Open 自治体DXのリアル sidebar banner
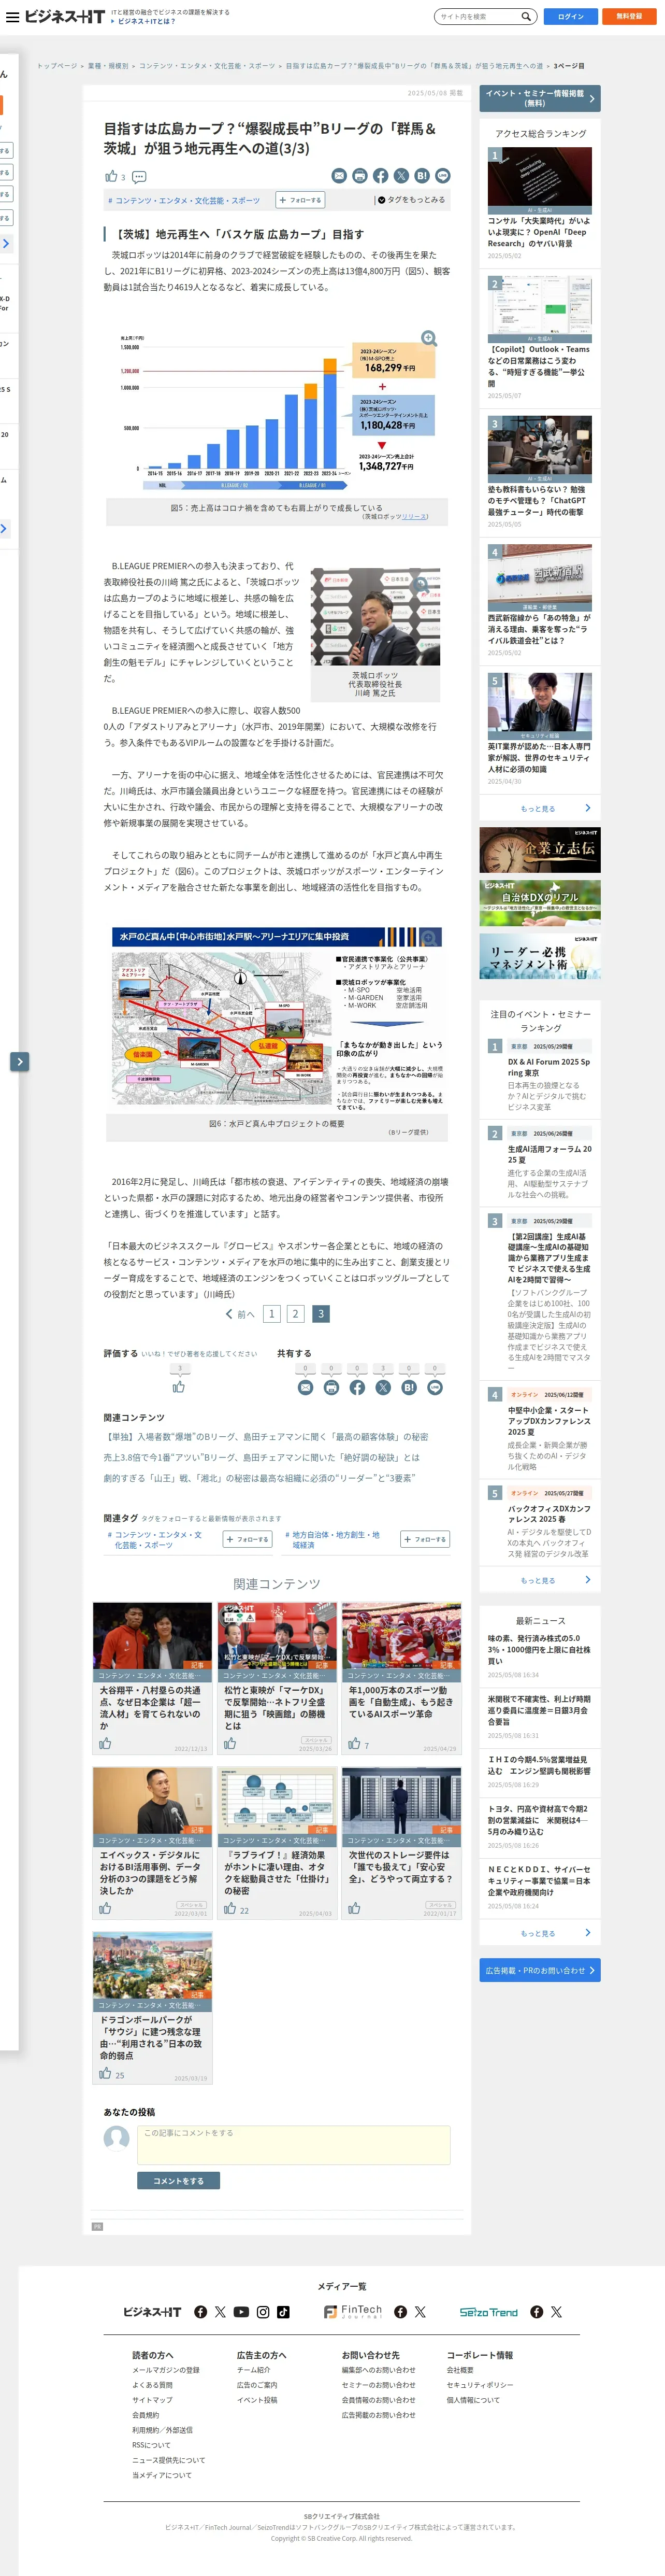This screenshot has height=2576, width=665. [x=540, y=902]
